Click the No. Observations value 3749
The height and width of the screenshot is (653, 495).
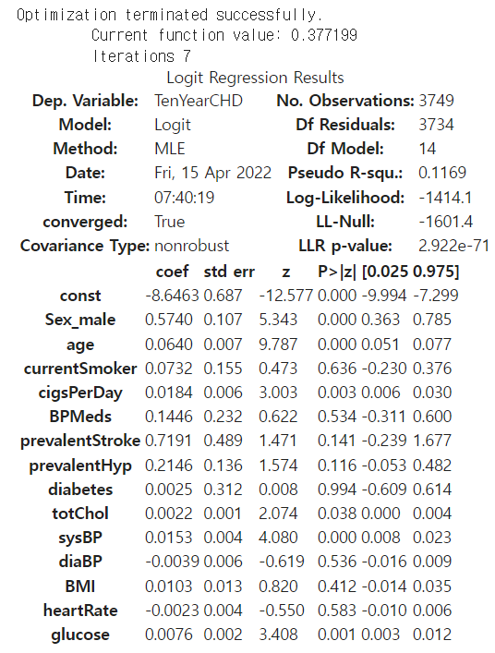(x=436, y=101)
